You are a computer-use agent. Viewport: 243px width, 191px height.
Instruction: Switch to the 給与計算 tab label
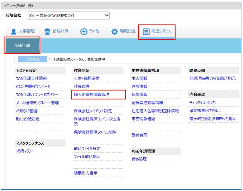60,31
